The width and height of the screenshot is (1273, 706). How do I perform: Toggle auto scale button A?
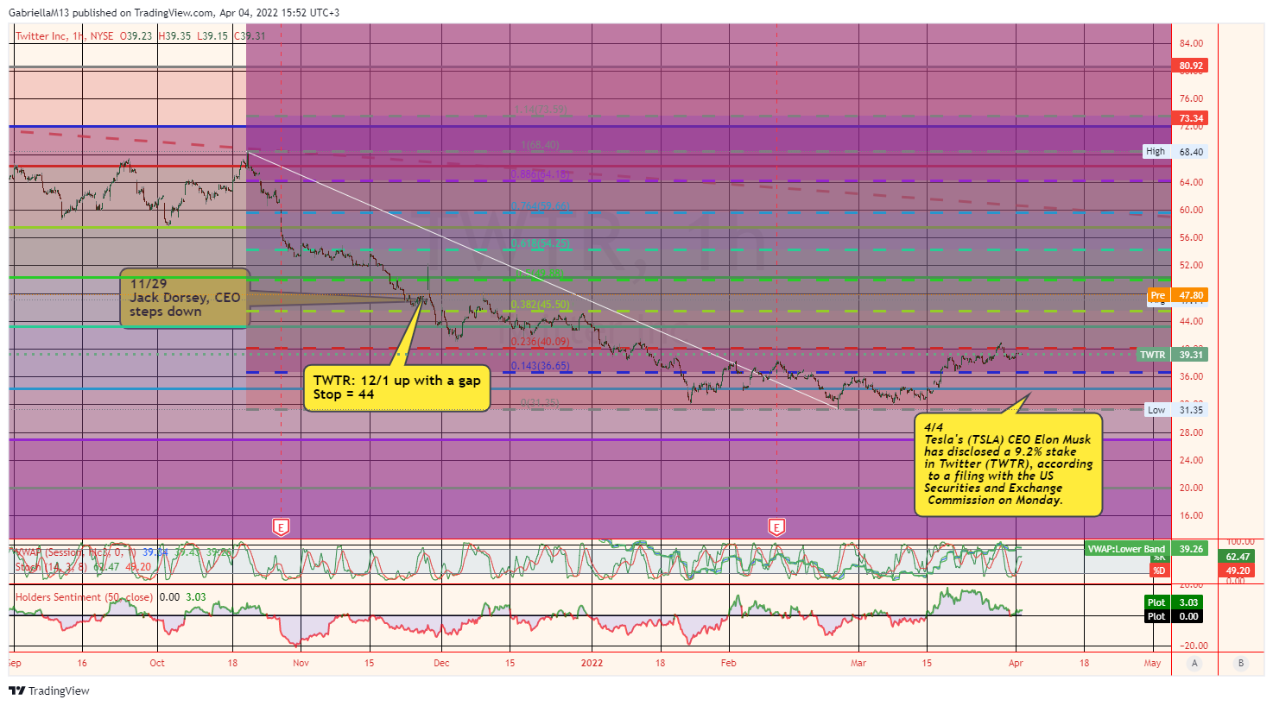click(1195, 663)
